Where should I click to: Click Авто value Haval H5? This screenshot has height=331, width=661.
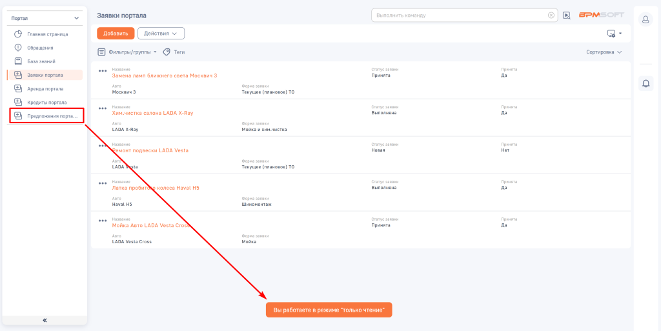122,205
